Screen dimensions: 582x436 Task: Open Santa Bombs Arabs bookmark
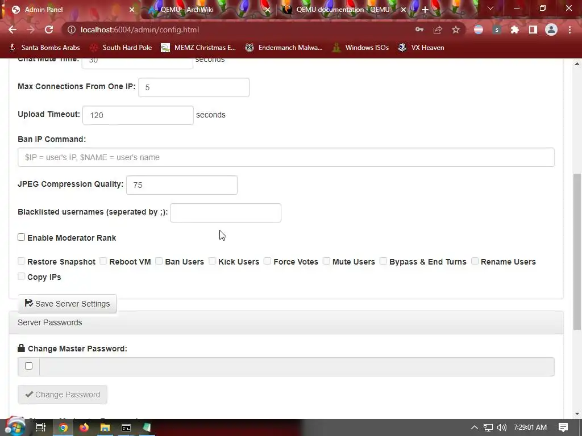click(44, 48)
